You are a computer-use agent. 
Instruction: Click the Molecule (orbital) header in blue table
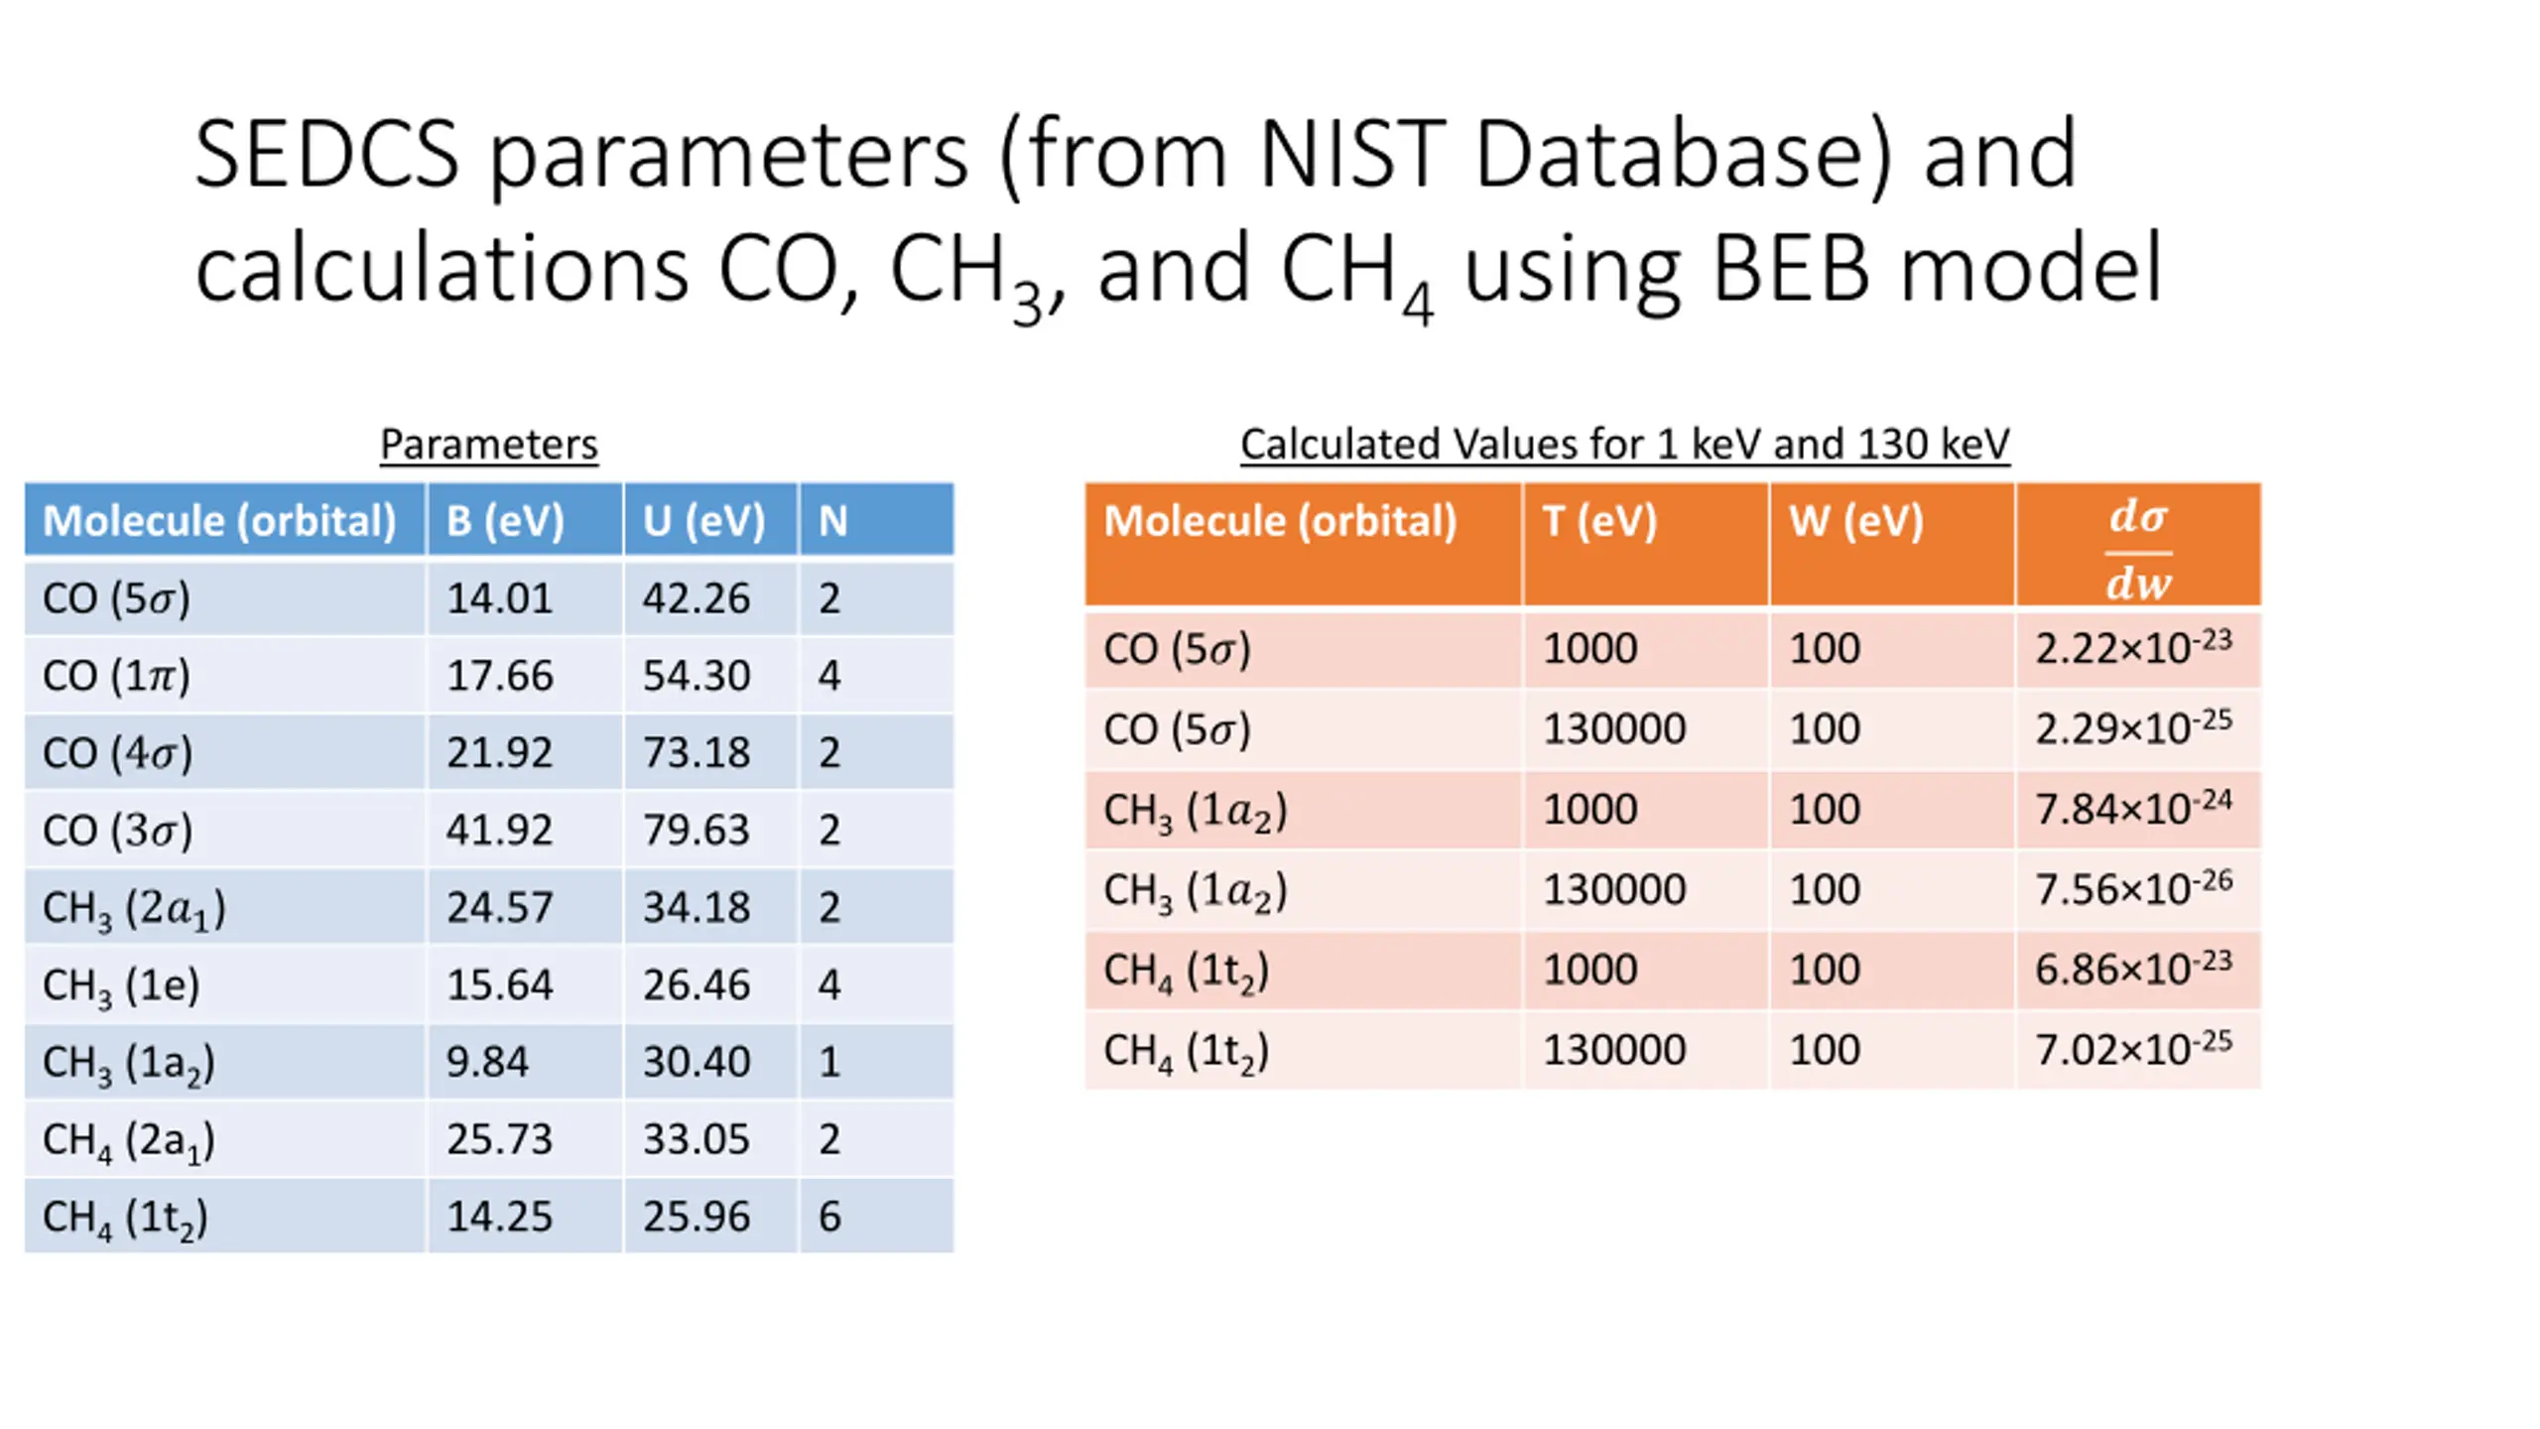click(x=225, y=519)
